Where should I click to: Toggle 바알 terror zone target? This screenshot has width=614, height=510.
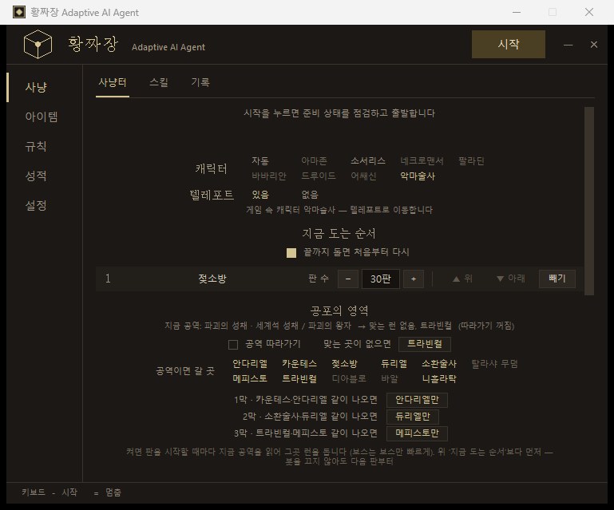point(390,379)
